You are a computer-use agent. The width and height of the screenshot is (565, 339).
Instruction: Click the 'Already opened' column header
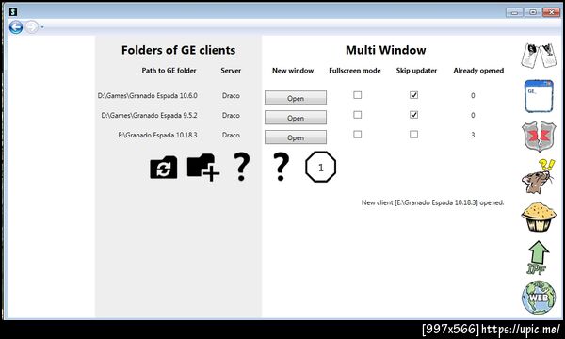click(478, 71)
